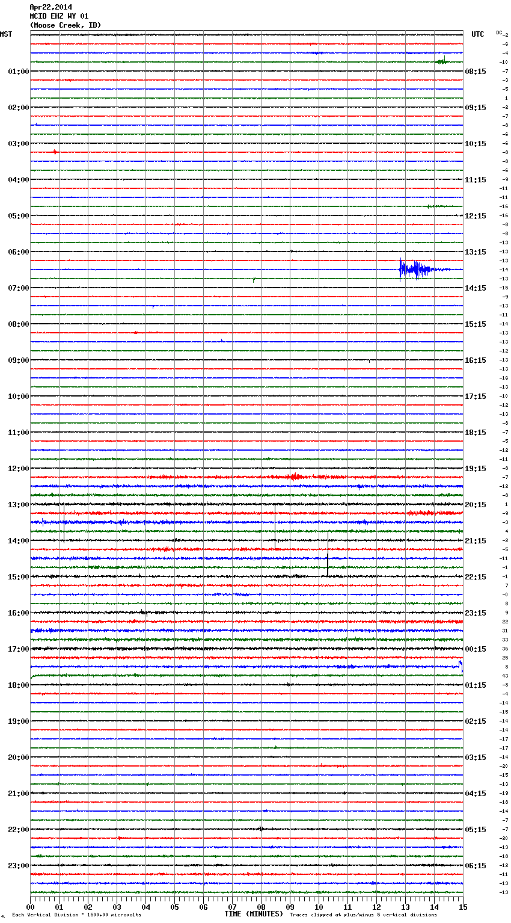Click minute 15 on the time axis

coord(463,907)
